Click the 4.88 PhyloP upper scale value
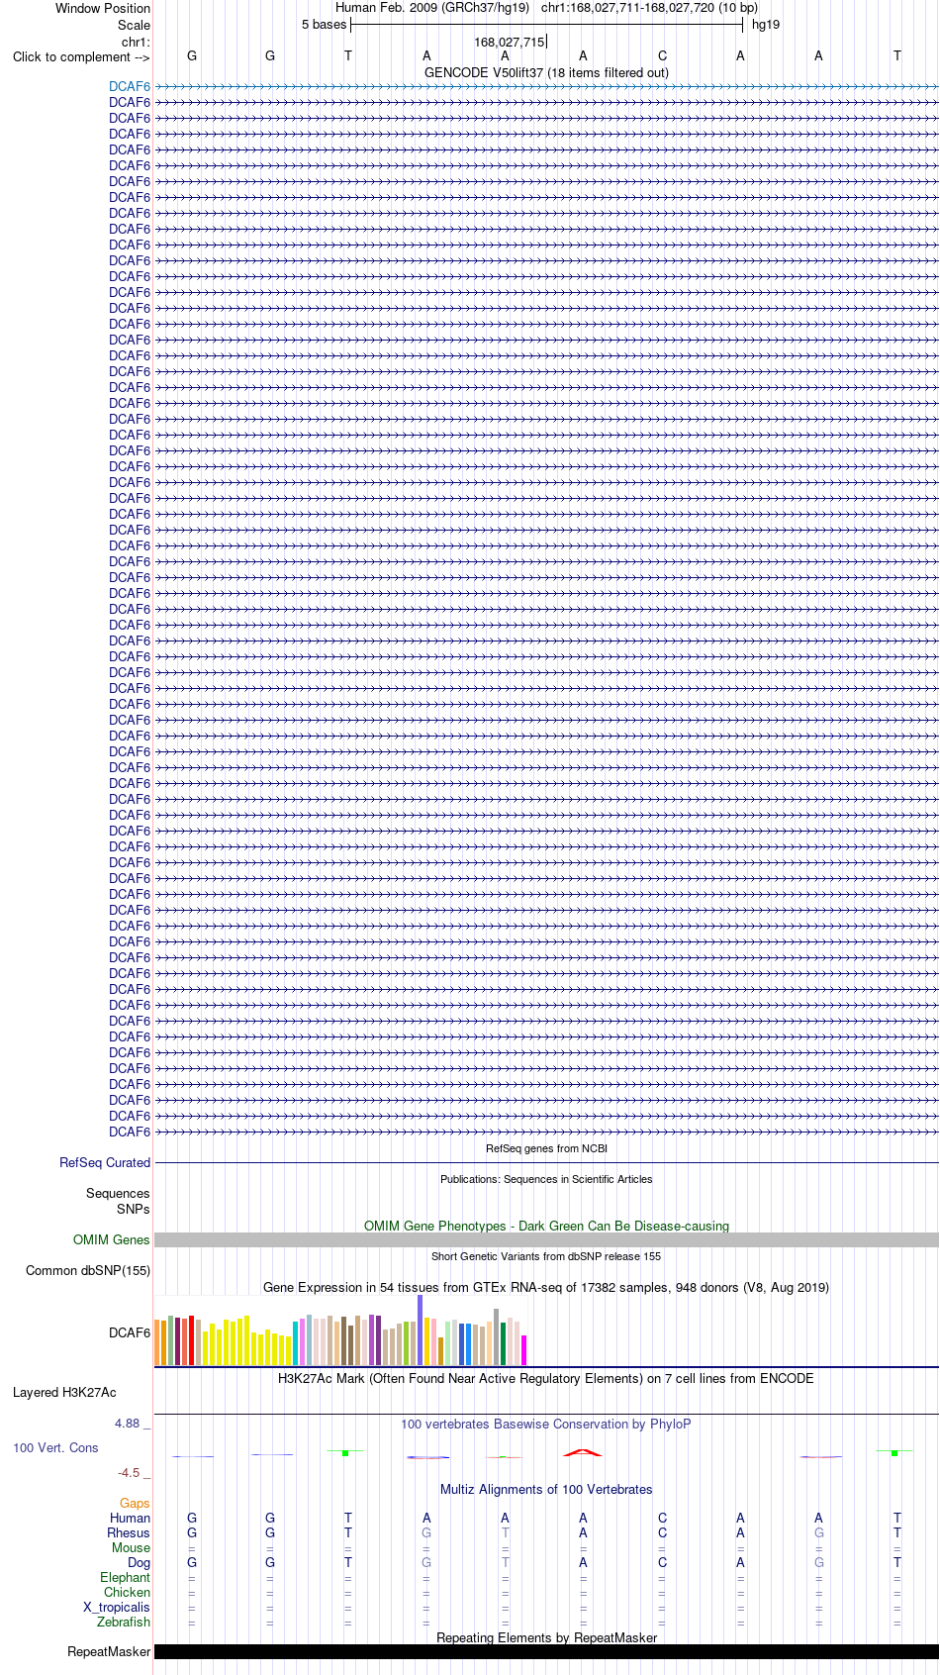 tap(128, 1423)
